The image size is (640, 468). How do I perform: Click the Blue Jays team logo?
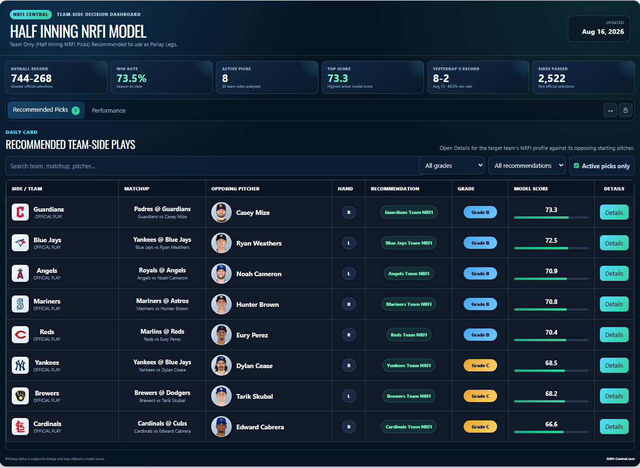pos(20,243)
